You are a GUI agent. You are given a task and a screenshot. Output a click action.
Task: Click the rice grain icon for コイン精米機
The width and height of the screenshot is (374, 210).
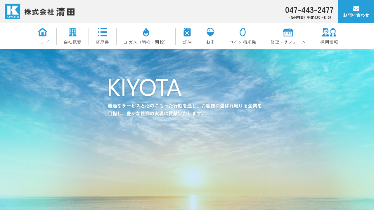pyautogui.click(x=243, y=32)
